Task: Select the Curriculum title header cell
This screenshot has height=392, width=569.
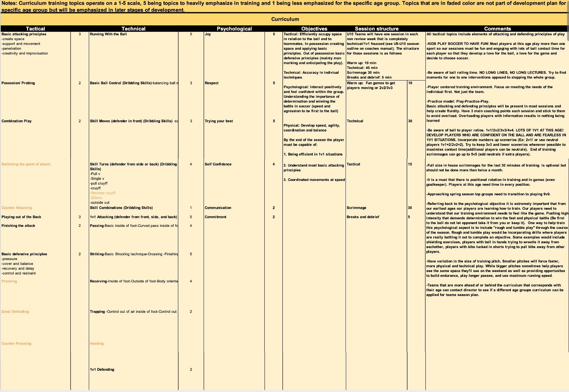Action: 284,19
